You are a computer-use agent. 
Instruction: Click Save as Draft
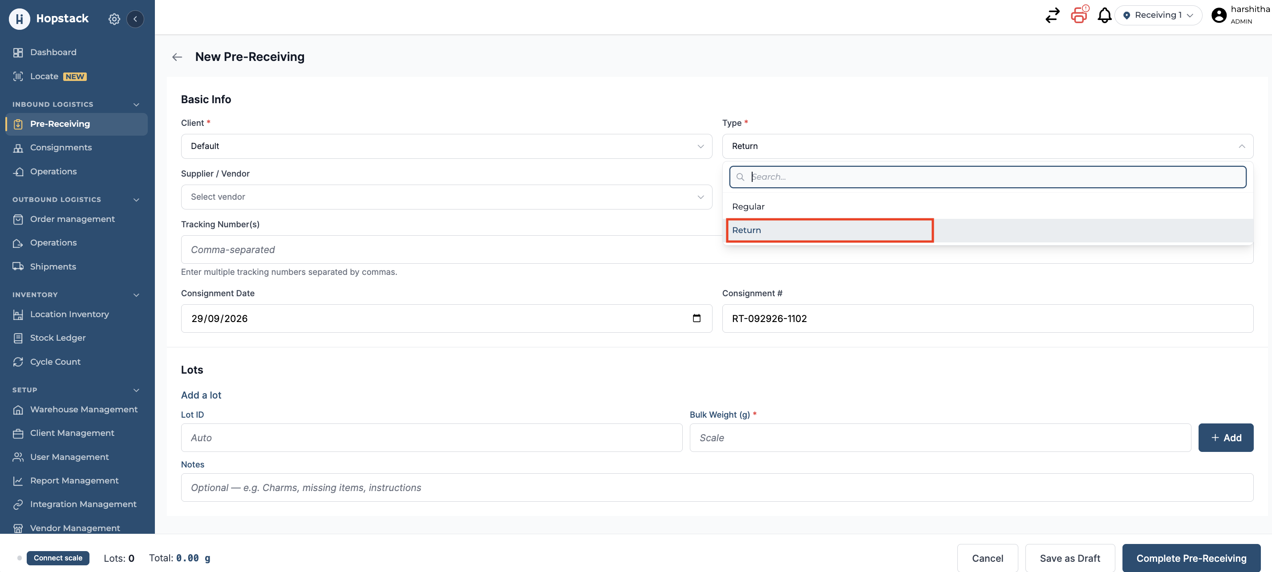pos(1070,558)
